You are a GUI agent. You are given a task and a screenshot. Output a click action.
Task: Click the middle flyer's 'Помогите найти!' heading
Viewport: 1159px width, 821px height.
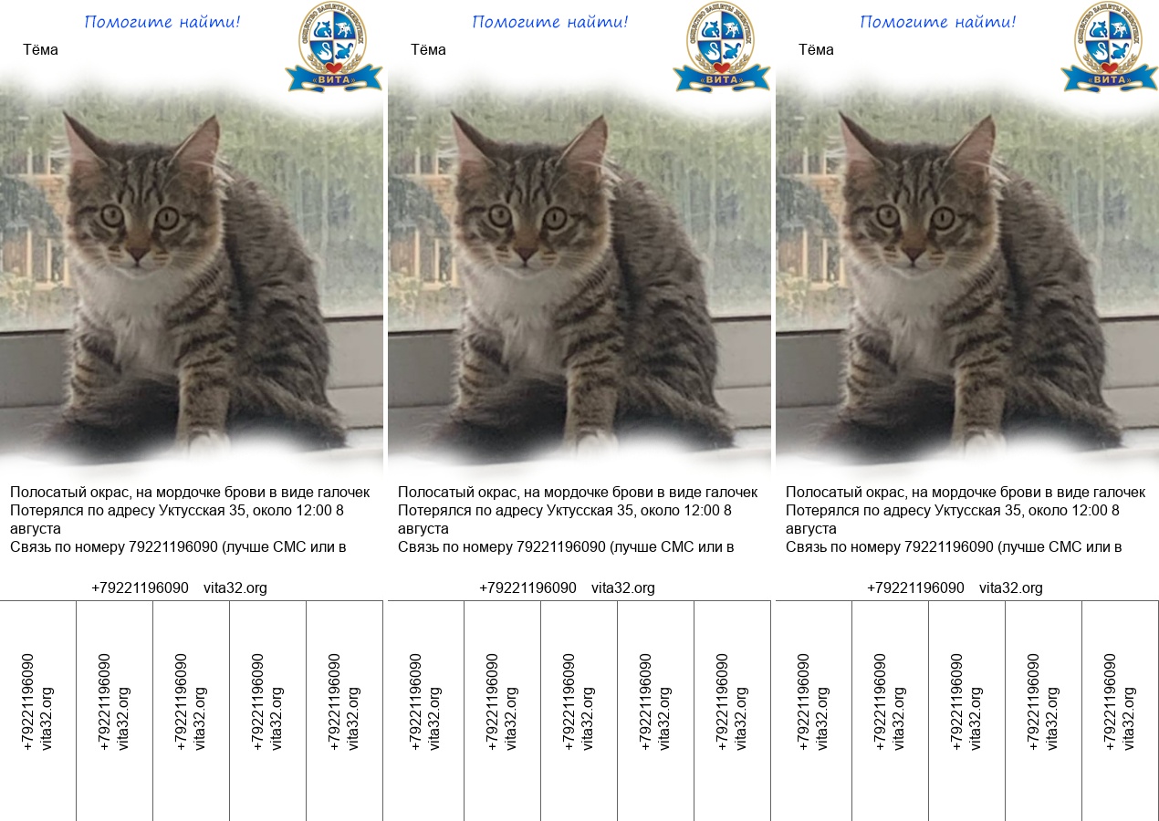(550, 22)
